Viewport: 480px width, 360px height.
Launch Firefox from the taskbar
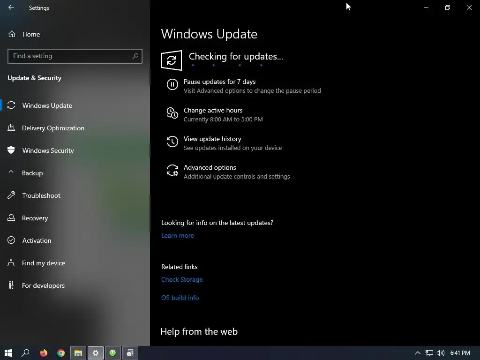coord(44,353)
